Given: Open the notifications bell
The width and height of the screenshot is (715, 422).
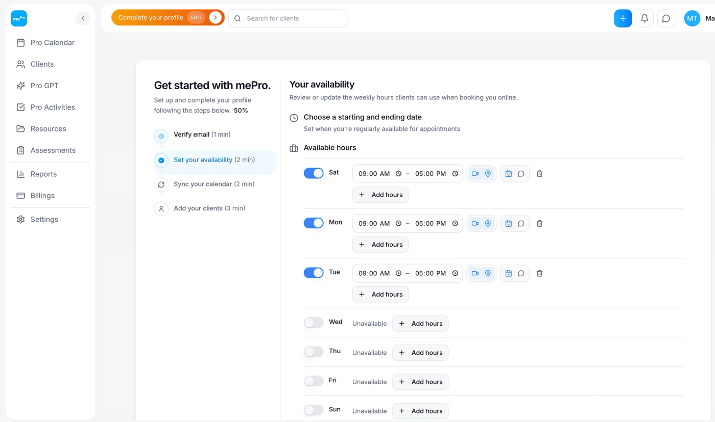Looking at the screenshot, I should coord(645,18).
